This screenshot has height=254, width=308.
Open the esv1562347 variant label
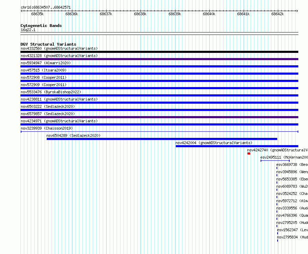292,230
